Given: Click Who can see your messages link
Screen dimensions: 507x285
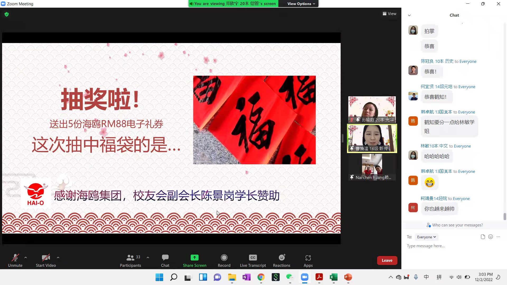Looking at the screenshot, I should (x=457, y=225).
